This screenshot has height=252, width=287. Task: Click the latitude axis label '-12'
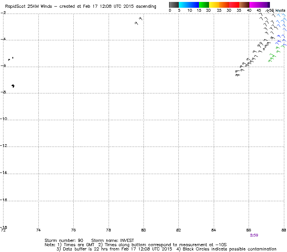[x=3, y=145]
